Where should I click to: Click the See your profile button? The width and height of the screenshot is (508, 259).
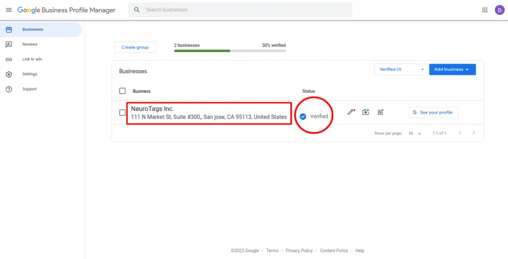coord(433,113)
